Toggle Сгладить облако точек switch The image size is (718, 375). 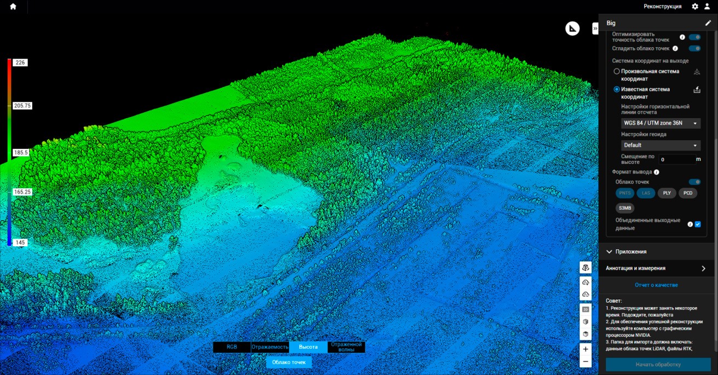click(x=694, y=48)
